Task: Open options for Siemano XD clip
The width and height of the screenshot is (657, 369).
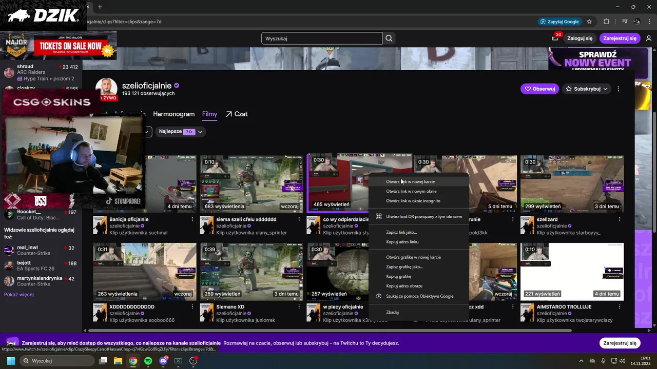Action: point(299,306)
